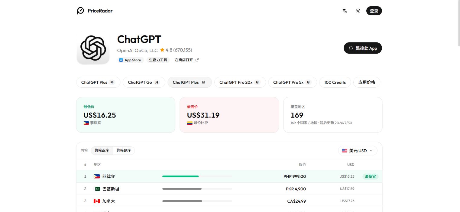This screenshot has height=212, width=460.
Task: Sort by 价格倒序 descending
Action: tap(124, 151)
